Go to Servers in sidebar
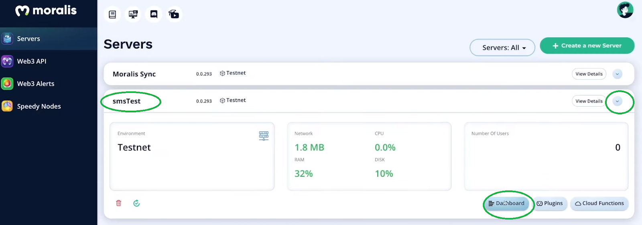Screen dimensions: 642x225 [49, 39]
